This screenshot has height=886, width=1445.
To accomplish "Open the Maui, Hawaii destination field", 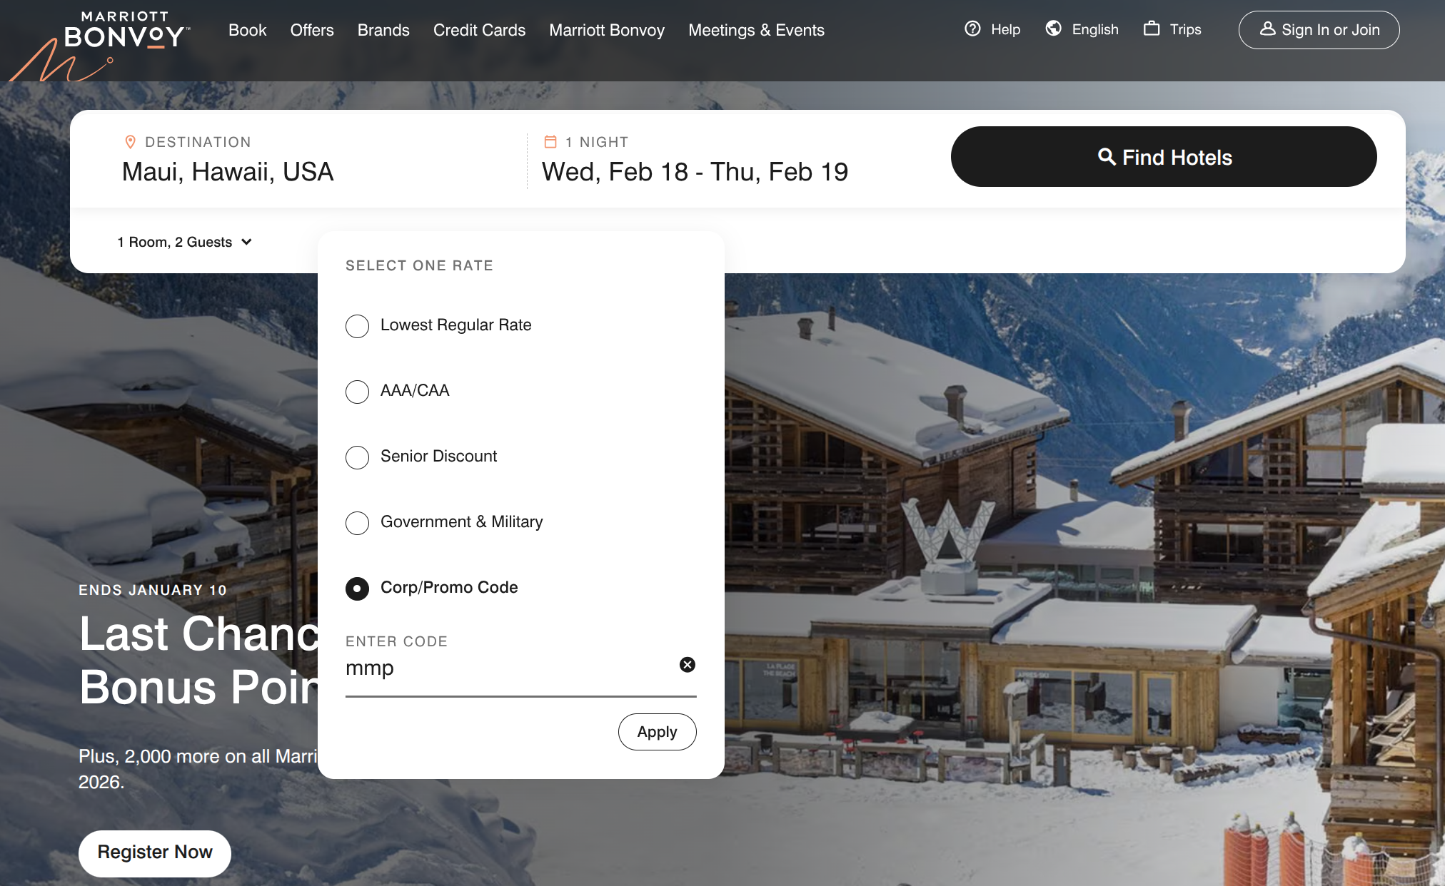I will [x=228, y=172].
